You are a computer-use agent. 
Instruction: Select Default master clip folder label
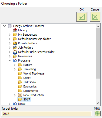(34, 39)
